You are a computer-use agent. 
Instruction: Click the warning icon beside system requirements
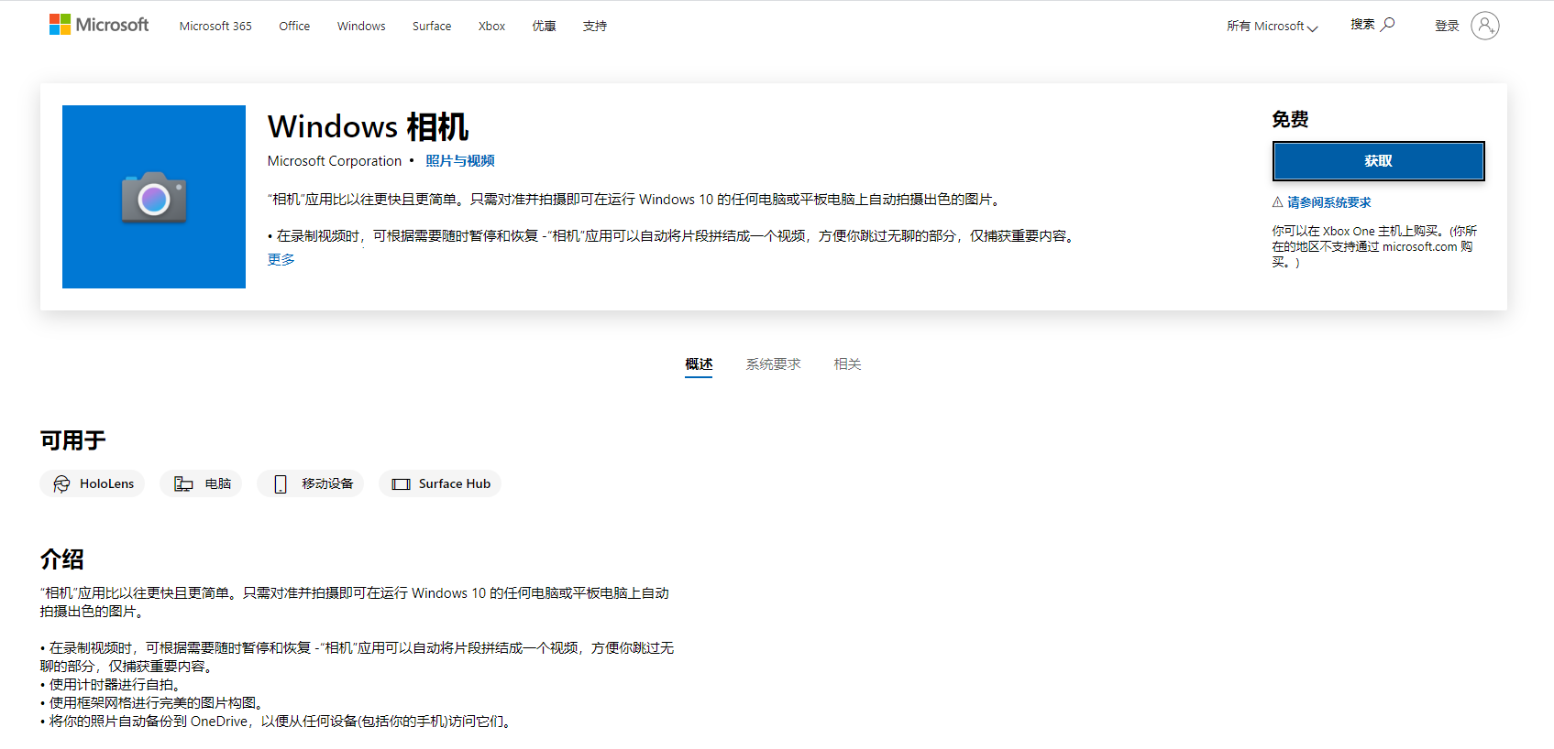click(1277, 202)
